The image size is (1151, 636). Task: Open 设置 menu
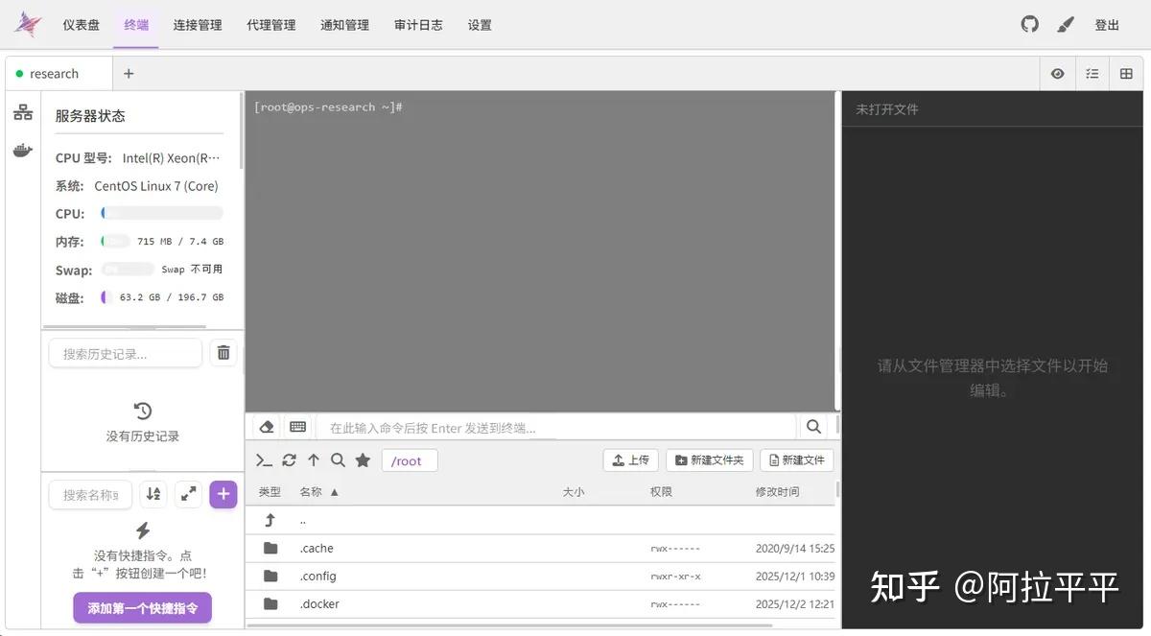point(480,25)
